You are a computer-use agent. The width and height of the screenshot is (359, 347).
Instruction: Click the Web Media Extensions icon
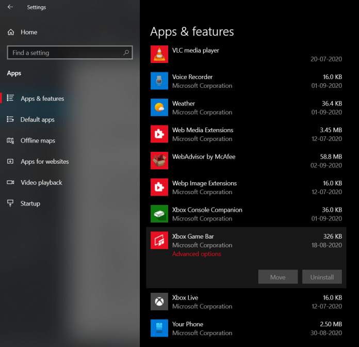[x=159, y=134]
